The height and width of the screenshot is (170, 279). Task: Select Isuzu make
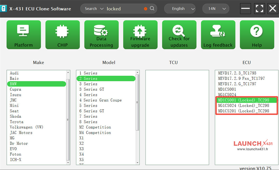(37, 95)
